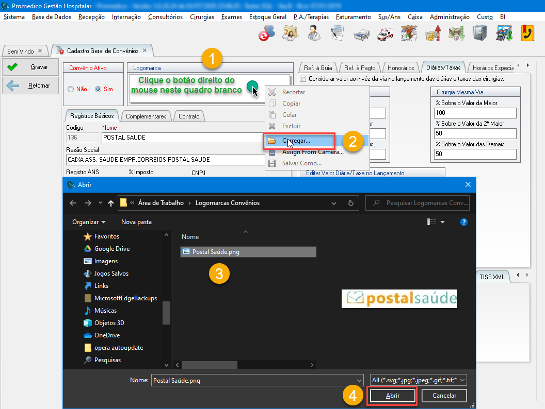The height and width of the screenshot is (409, 545).
Task: Click the hospital bed toolbar icon
Action: [x=361, y=34]
